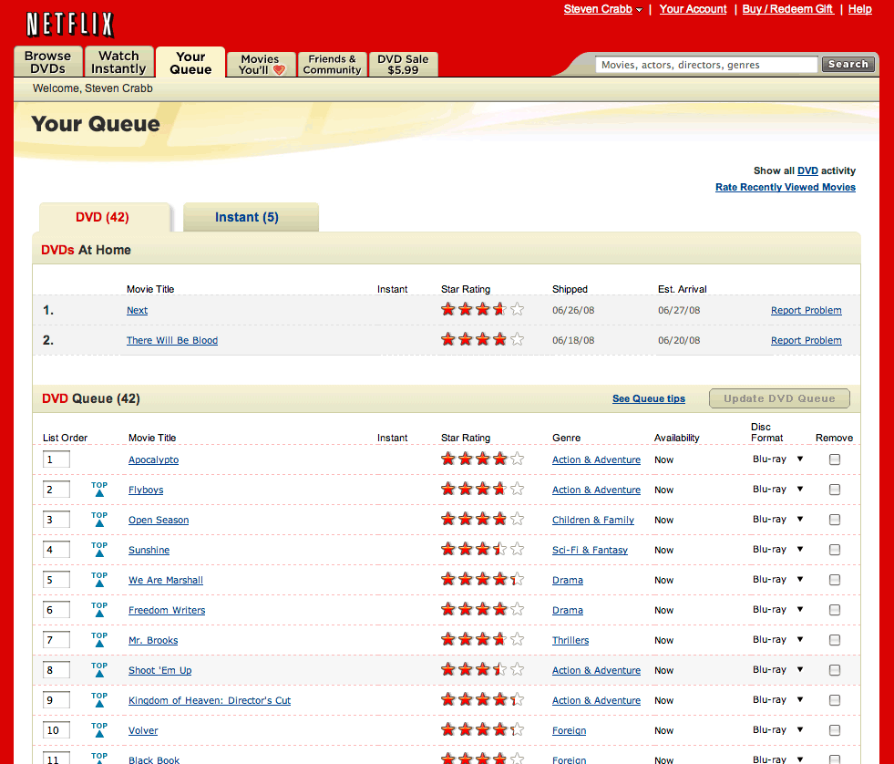Open Watch Instantly tab
Viewport: 894px width, 764px height.
point(118,62)
